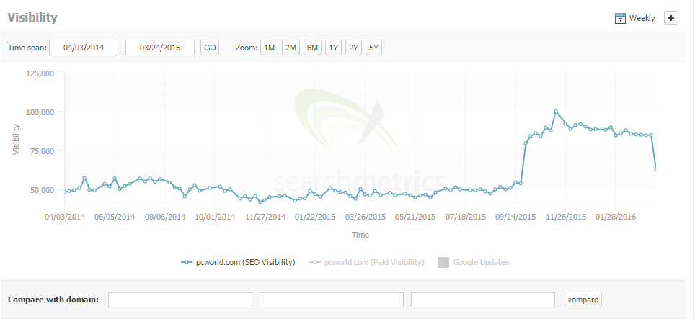Zoom the chart to 5Y
Viewport: 695px width, 319px height.
pos(373,48)
